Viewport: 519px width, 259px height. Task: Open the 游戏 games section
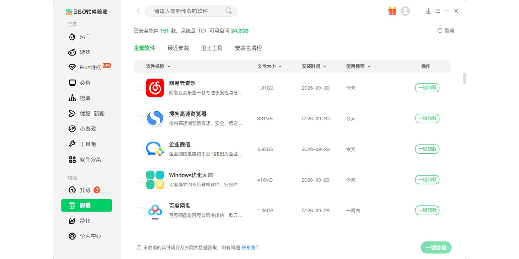tap(80, 52)
